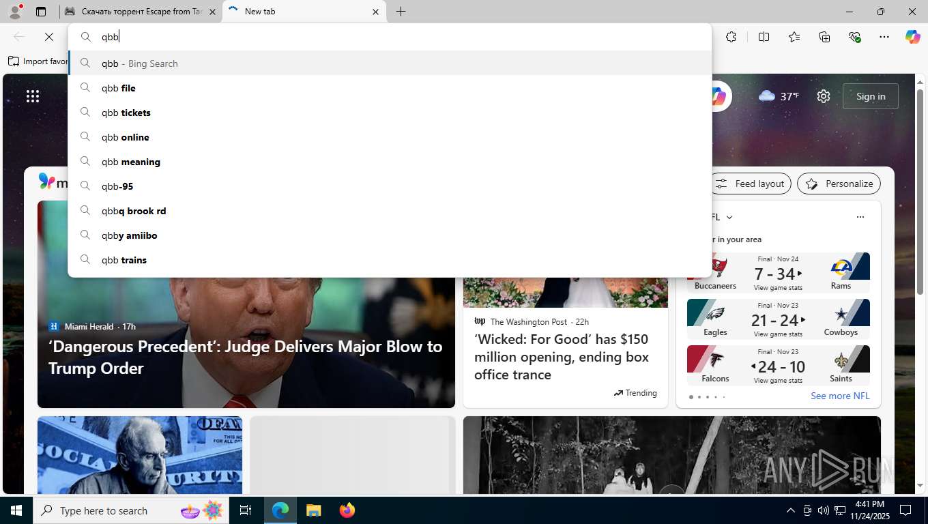This screenshot has height=524, width=928.
Task: Close the Escape from Tarkov torrent tab
Action: point(212,12)
